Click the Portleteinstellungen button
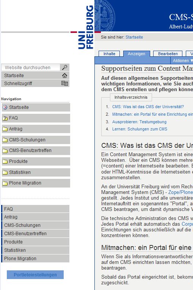 tap(35, 274)
